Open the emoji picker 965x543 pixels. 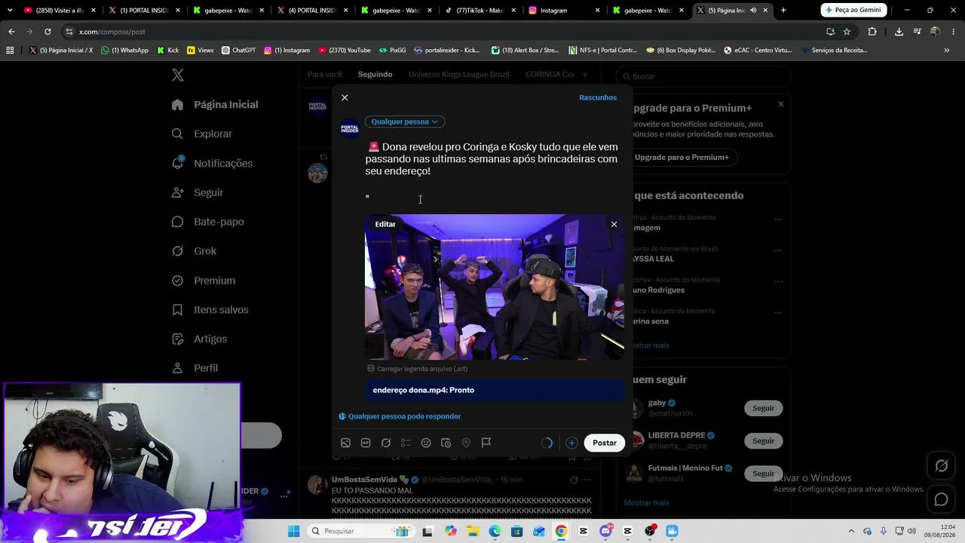426,443
